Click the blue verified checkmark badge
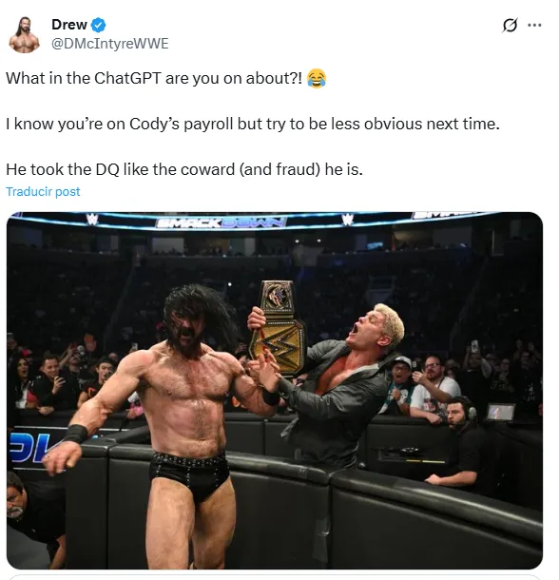Viewport: 559px width, 580px height. (99, 25)
